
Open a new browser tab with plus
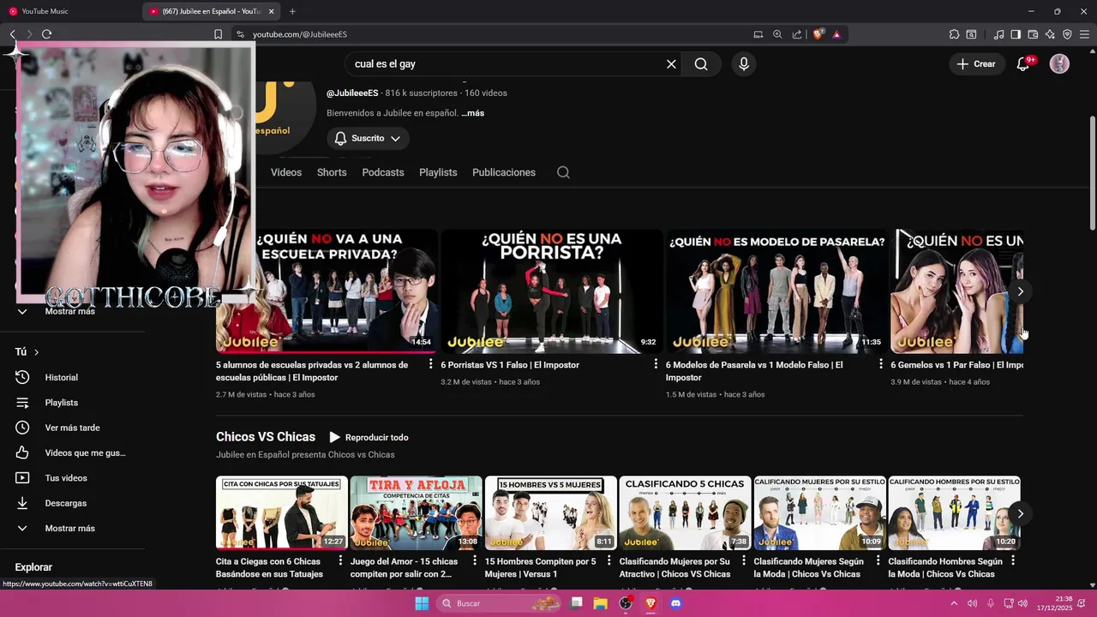click(292, 11)
